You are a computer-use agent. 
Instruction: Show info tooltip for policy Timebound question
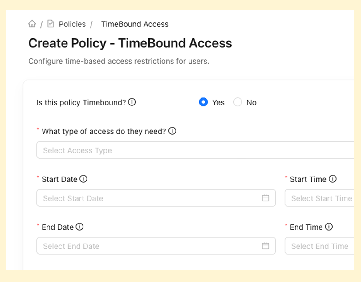click(x=132, y=102)
